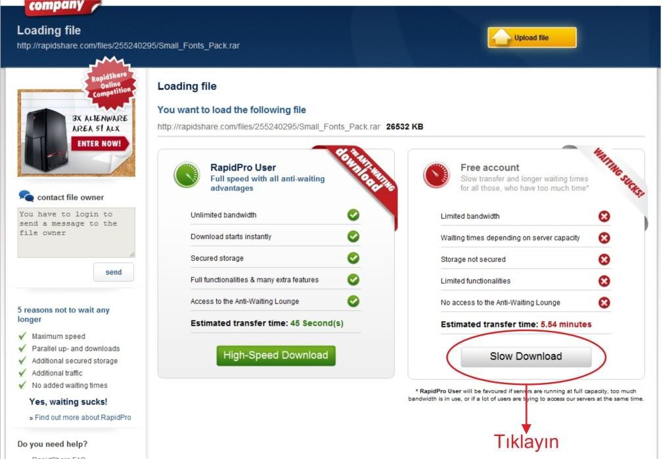Image resolution: width=672 pixels, height=459 pixels.
Task: Click the send button under message box
Action: click(114, 272)
